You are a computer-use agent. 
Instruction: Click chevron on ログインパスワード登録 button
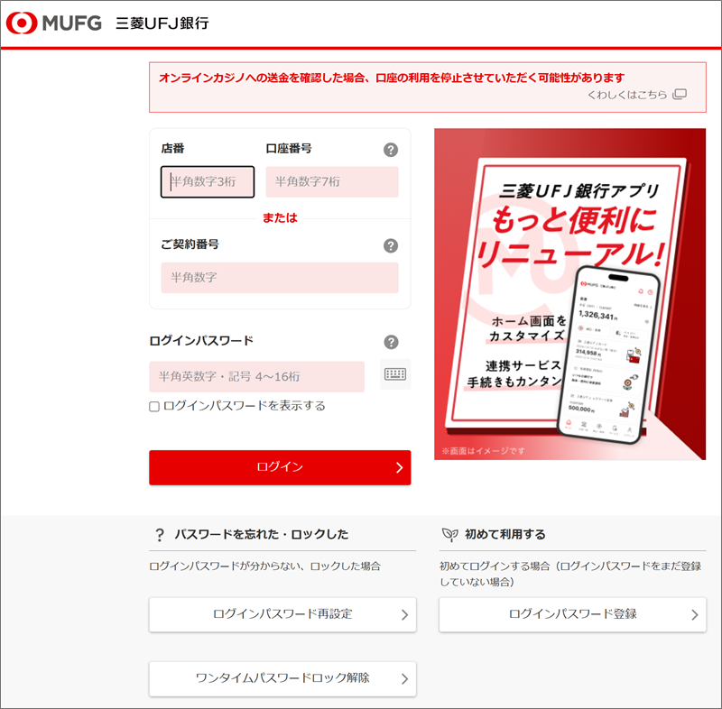(694, 615)
